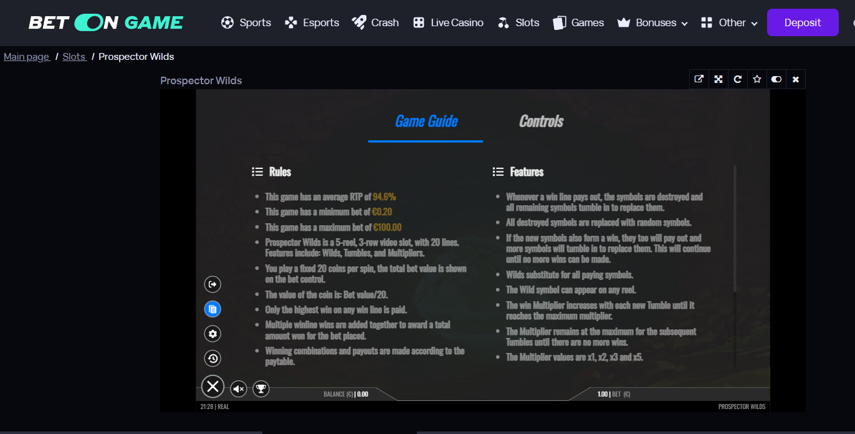Click the Prospector Wilds title above game
This screenshot has width=855, height=434.
coord(201,80)
